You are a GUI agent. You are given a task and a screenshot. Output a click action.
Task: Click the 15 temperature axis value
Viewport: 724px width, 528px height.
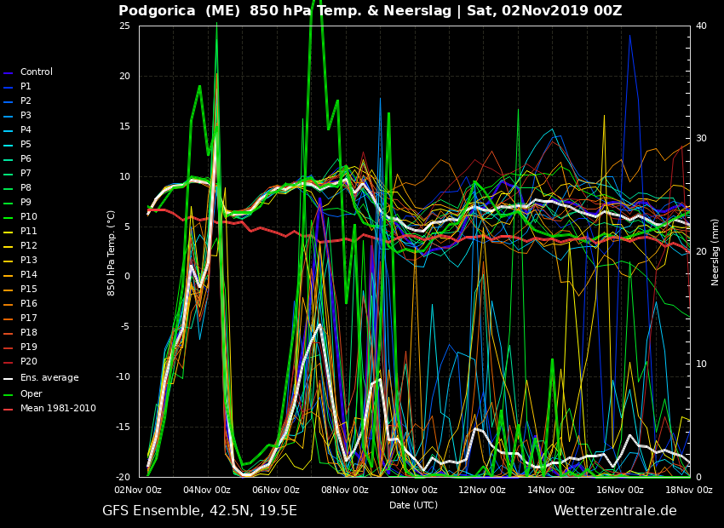click(x=124, y=126)
